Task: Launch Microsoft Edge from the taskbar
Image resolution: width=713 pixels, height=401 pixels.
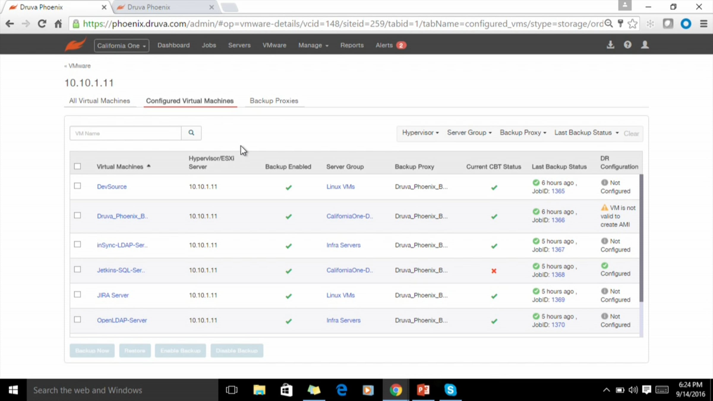Action: 341,390
